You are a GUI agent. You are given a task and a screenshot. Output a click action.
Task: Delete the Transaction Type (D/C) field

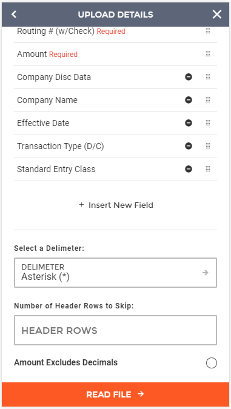[x=189, y=146]
